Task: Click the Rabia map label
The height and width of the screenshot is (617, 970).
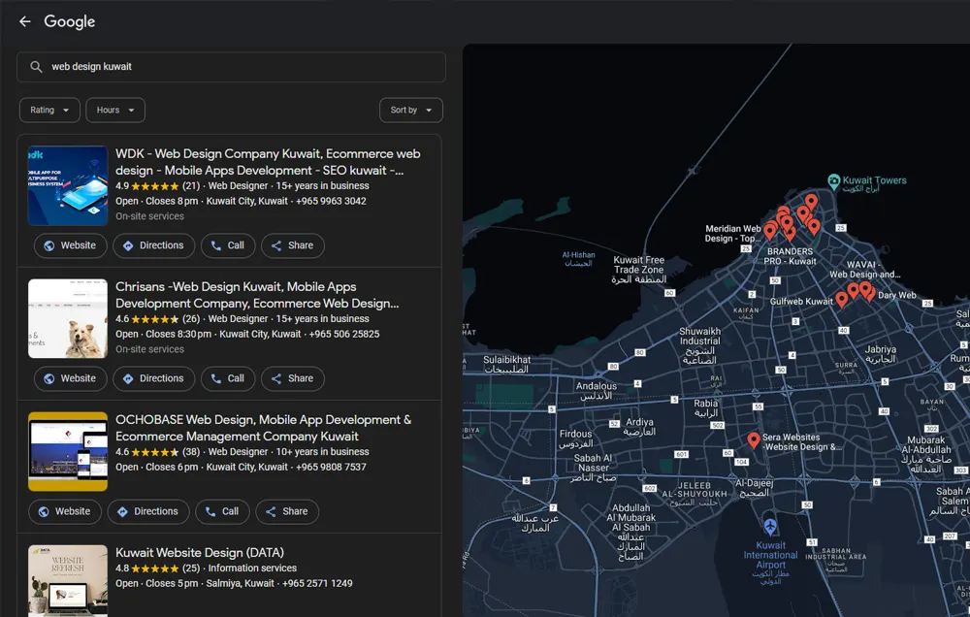Action: coord(706,407)
